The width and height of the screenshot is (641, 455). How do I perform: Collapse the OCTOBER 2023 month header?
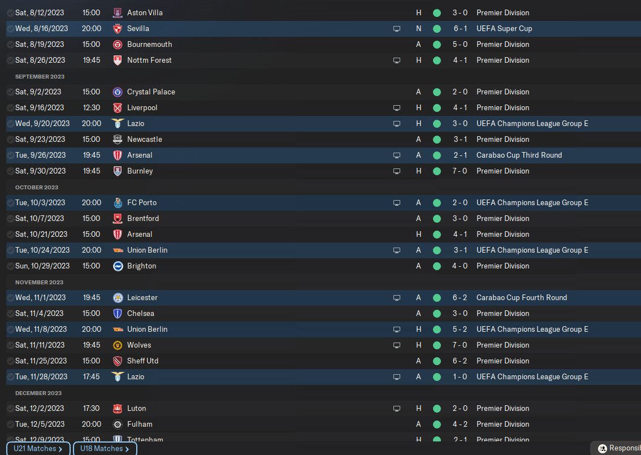click(x=37, y=187)
